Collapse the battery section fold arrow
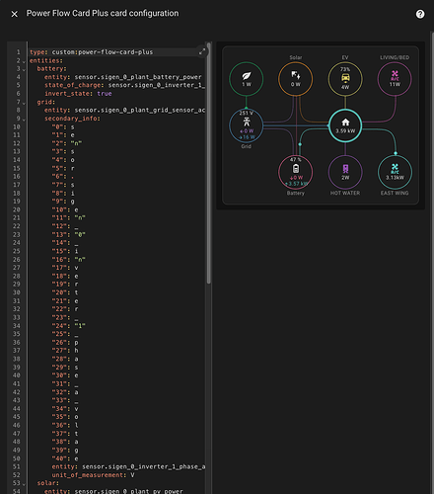434x494 pixels. pyautogui.click(x=24, y=69)
